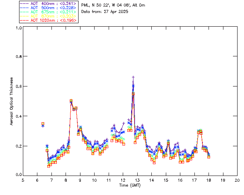Screen dimensions: 244x195
Task: Click the x-axis label for hour 19
Action: (x=223, y=180)
